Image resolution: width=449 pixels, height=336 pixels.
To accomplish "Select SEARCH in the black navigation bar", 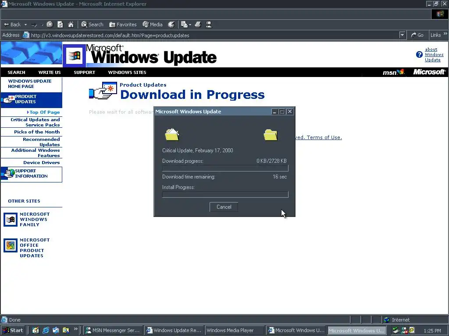I will click(x=16, y=73).
